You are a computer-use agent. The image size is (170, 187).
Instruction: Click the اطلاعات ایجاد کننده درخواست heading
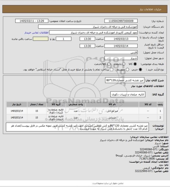[x=149, y=162]
